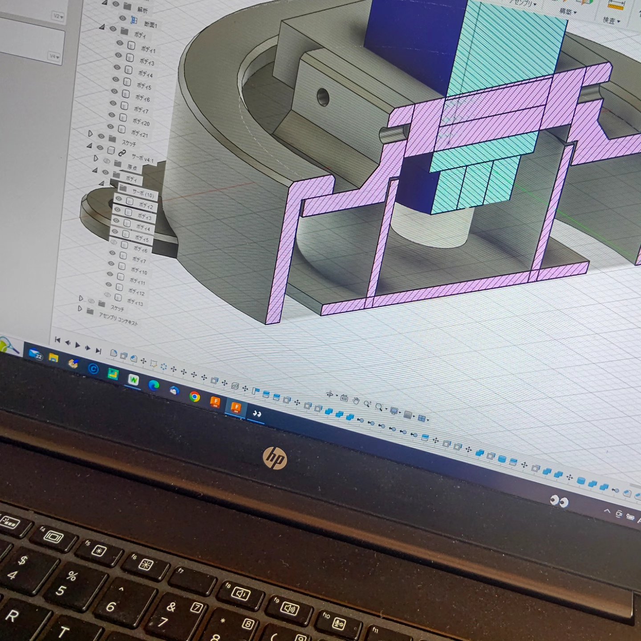The width and height of the screenshot is (641, 641).
Task: Click the link icon beside サーボ v4:1
Action: [122, 153]
